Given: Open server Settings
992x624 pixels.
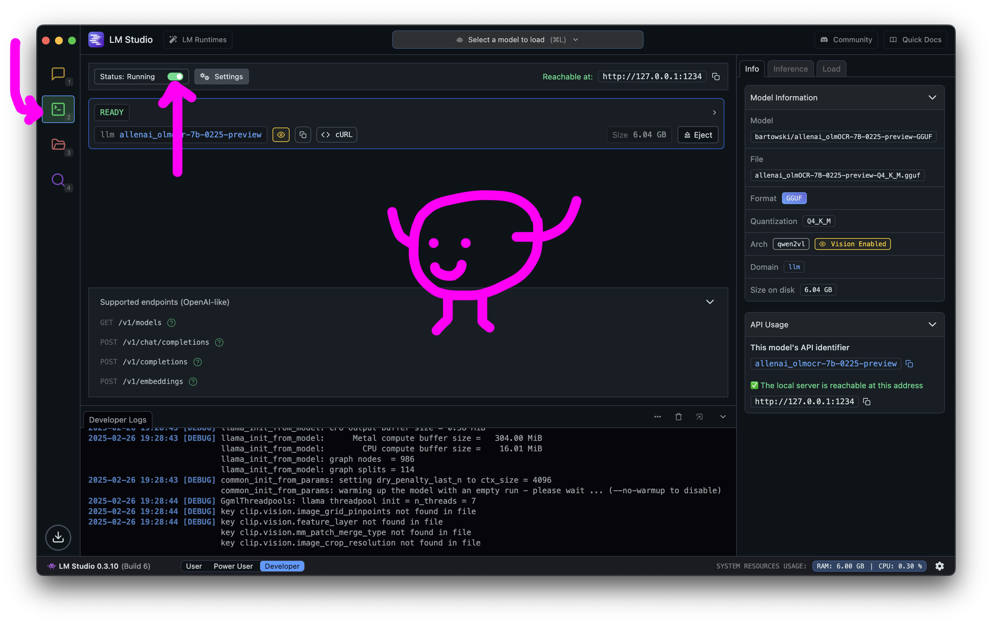Looking at the screenshot, I should click(221, 77).
